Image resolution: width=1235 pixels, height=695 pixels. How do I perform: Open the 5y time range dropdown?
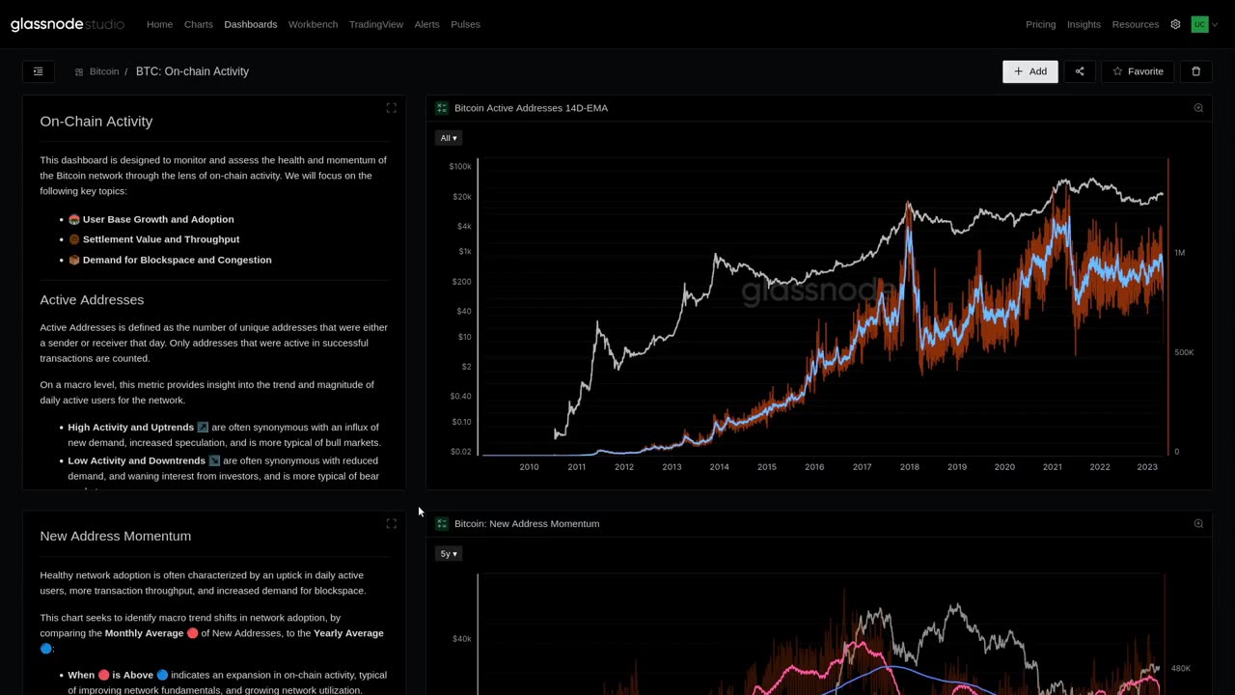448,553
